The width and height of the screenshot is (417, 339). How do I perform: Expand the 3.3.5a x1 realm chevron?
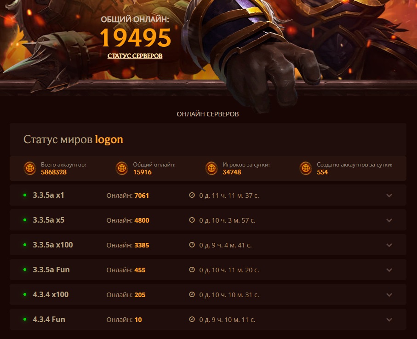tap(389, 195)
